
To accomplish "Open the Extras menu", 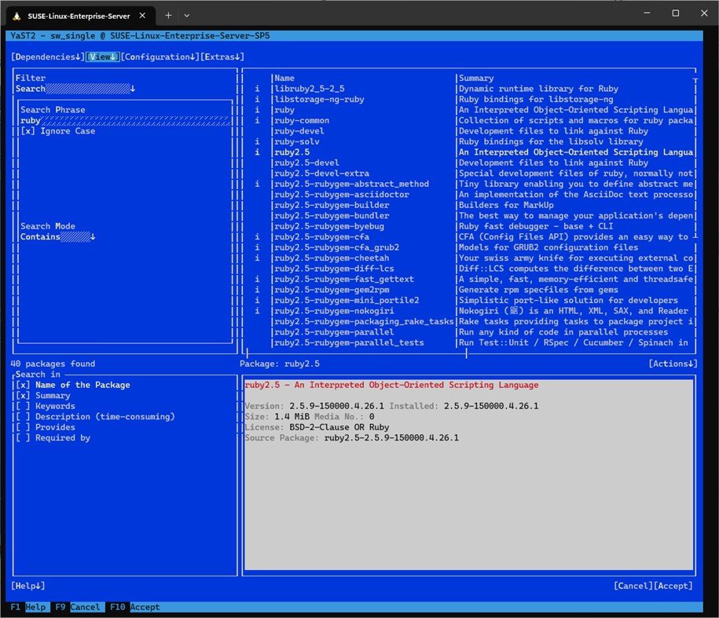I will tap(222, 57).
